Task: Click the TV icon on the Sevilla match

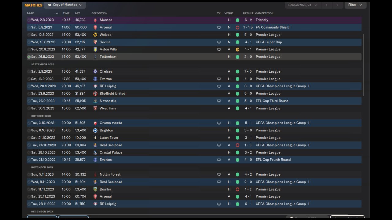Action: point(219,42)
